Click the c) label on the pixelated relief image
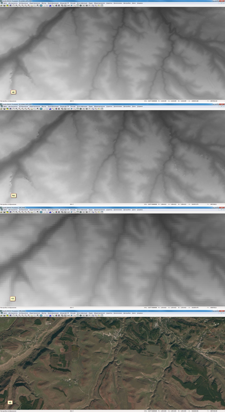The height and width of the screenshot is (412, 225). pyautogui.click(x=12, y=299)
